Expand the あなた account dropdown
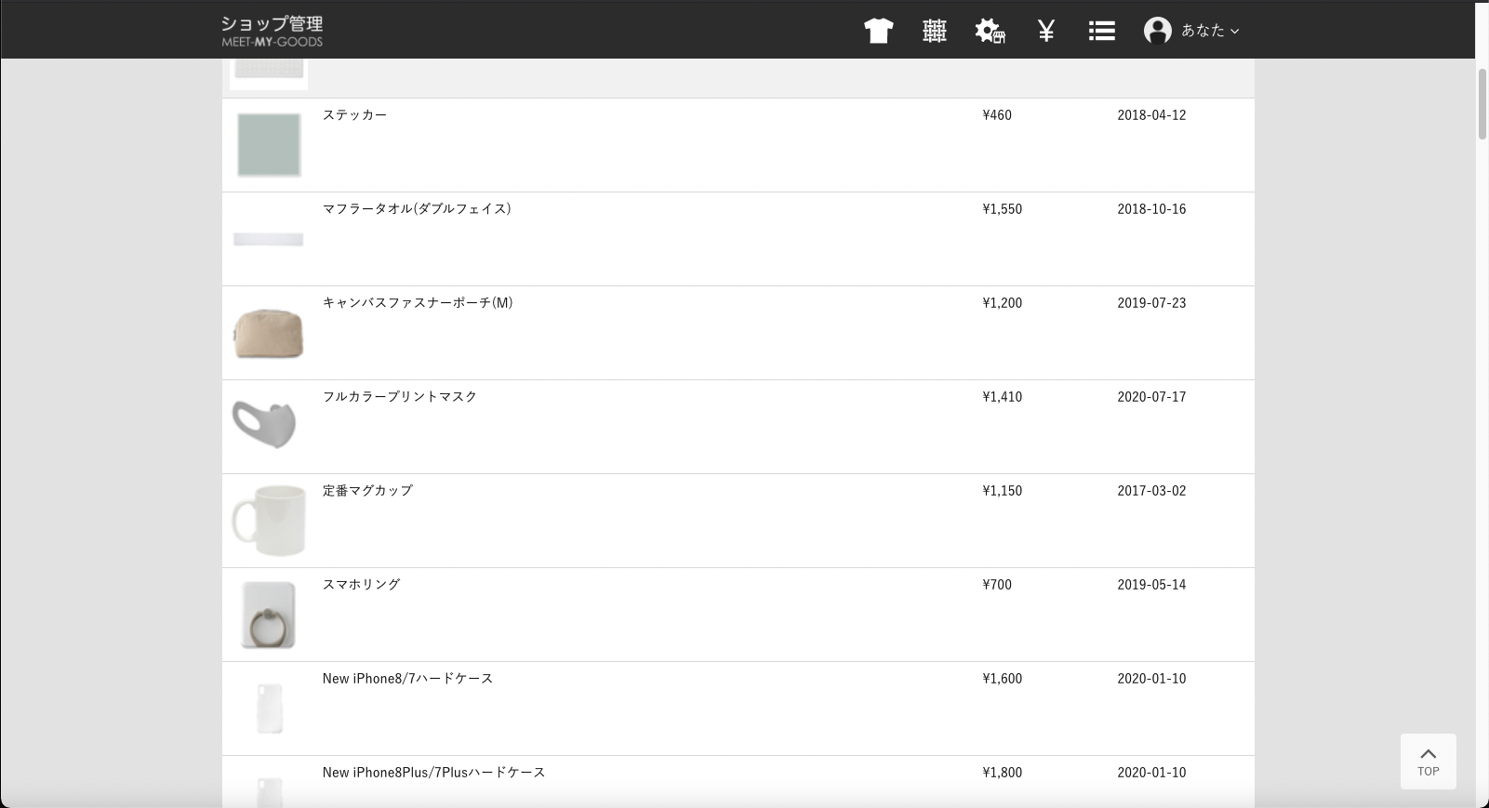Image resolution: width=1489 pixels, height=808 pixels. coord(1210,31)
